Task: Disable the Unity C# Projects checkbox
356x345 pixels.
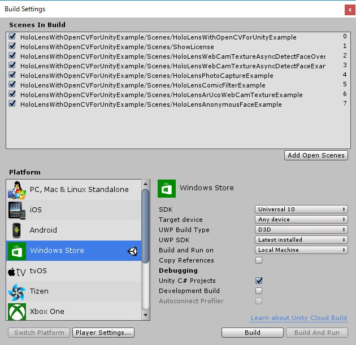Action: click(x=259, y=281)
